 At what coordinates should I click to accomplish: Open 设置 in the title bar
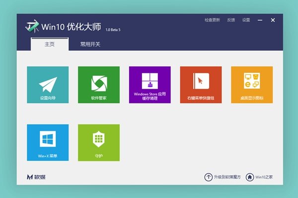[x=246, y=20]
